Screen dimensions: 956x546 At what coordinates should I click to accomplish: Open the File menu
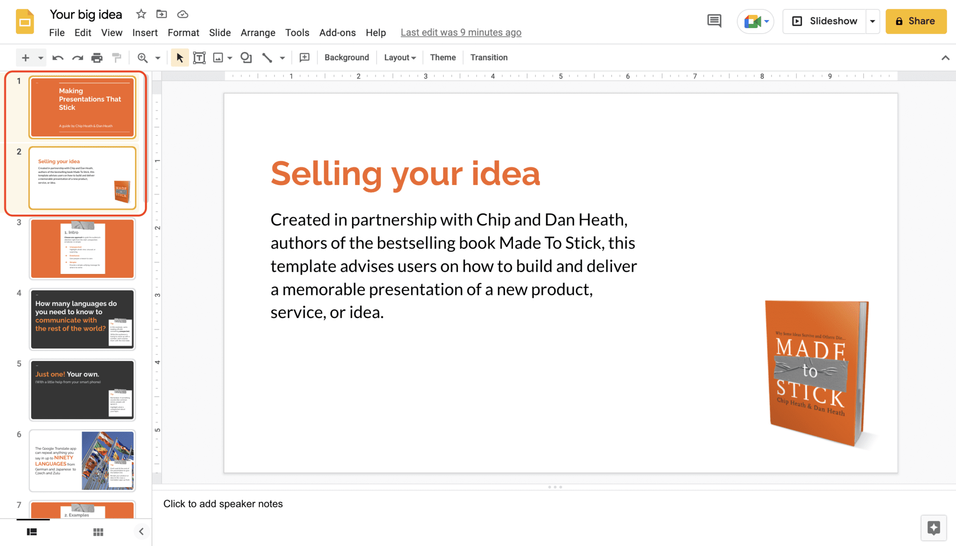(x=57, y=33)
